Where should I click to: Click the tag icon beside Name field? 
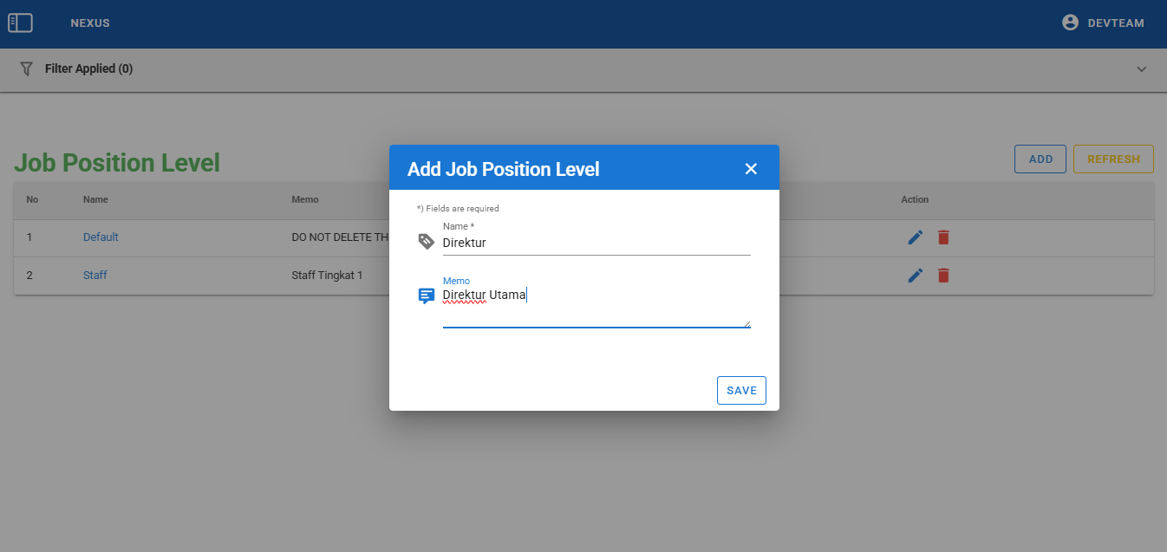(x=426, y=242)
